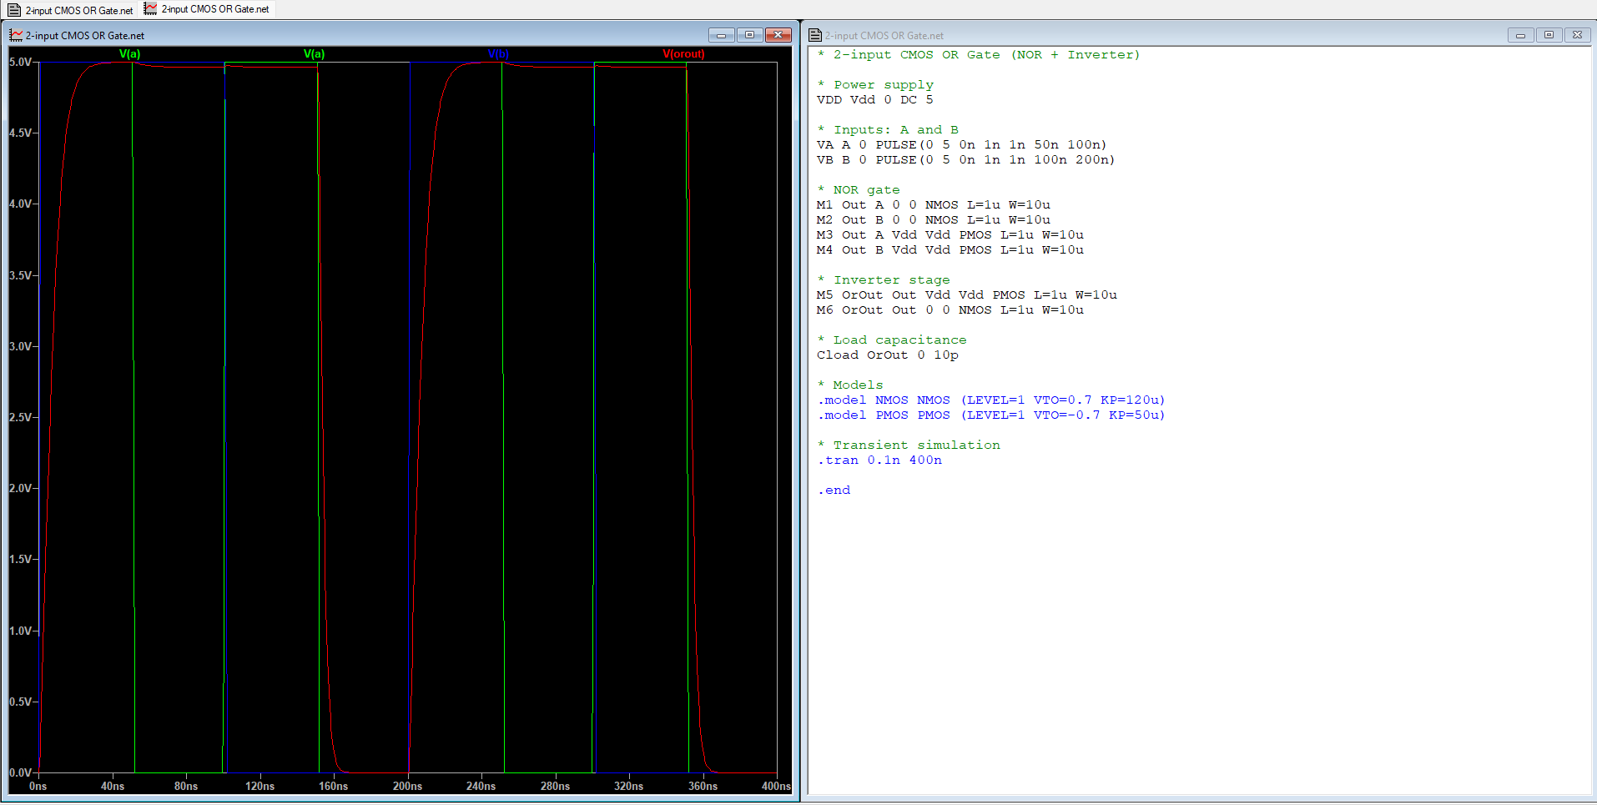Click the 80ns time axis label
Image resolution: width=1597 pixels, height=805 pixels.
coord(186,786)
